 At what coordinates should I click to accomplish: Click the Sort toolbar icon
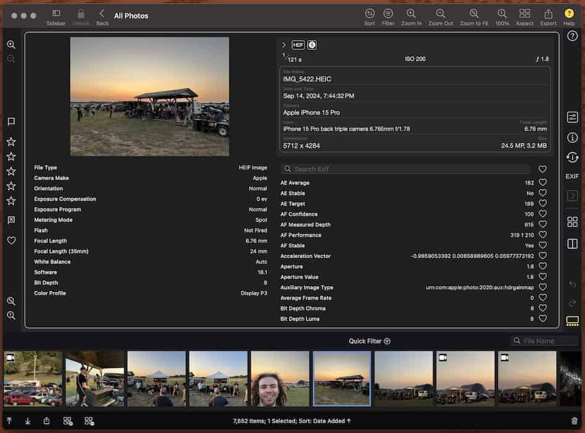pos(369,14)
